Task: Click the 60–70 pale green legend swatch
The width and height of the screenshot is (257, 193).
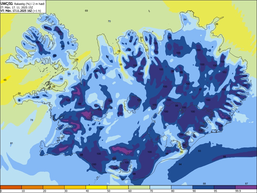Action: point(139,187)
